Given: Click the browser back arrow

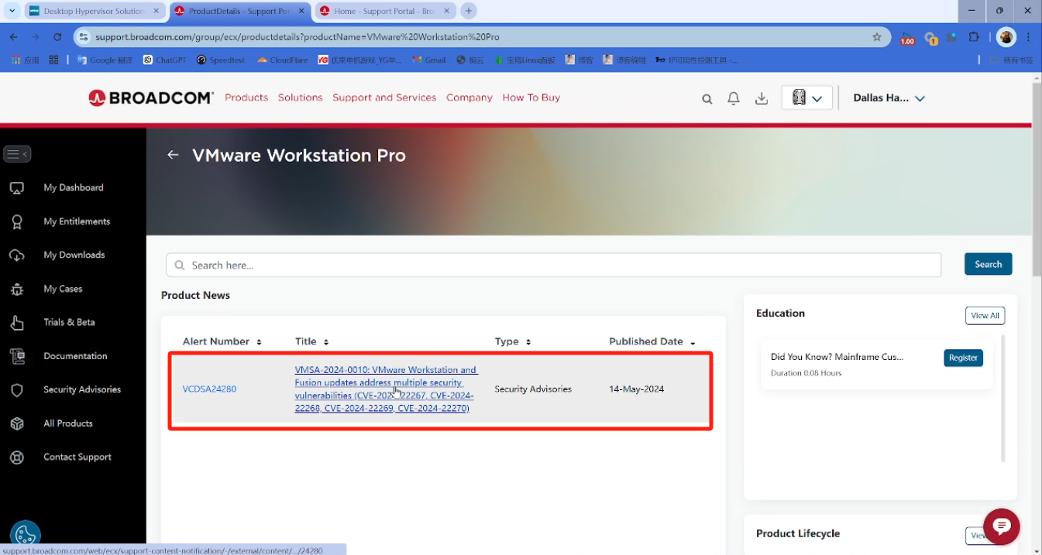Looking at the screenshot, I should click(13, 36).
